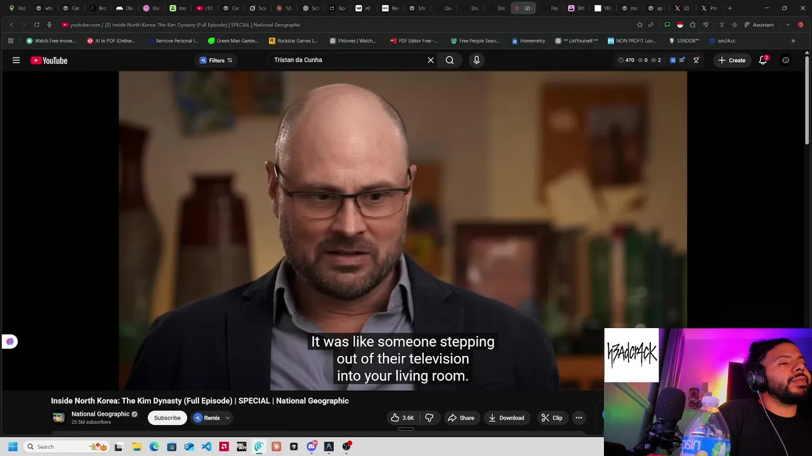Like the video with thumbs up
812x456 pixels.
point(402,418)
